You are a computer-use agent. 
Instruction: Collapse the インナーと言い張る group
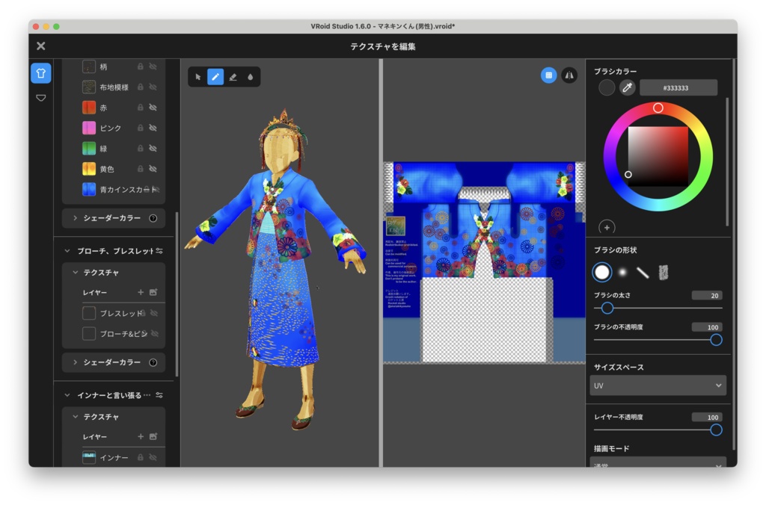(67, 395)
